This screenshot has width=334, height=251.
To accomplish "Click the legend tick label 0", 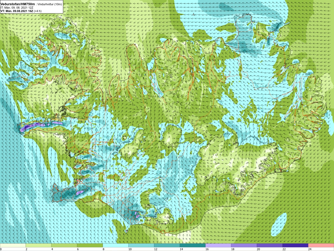I will tap(1, 249).
